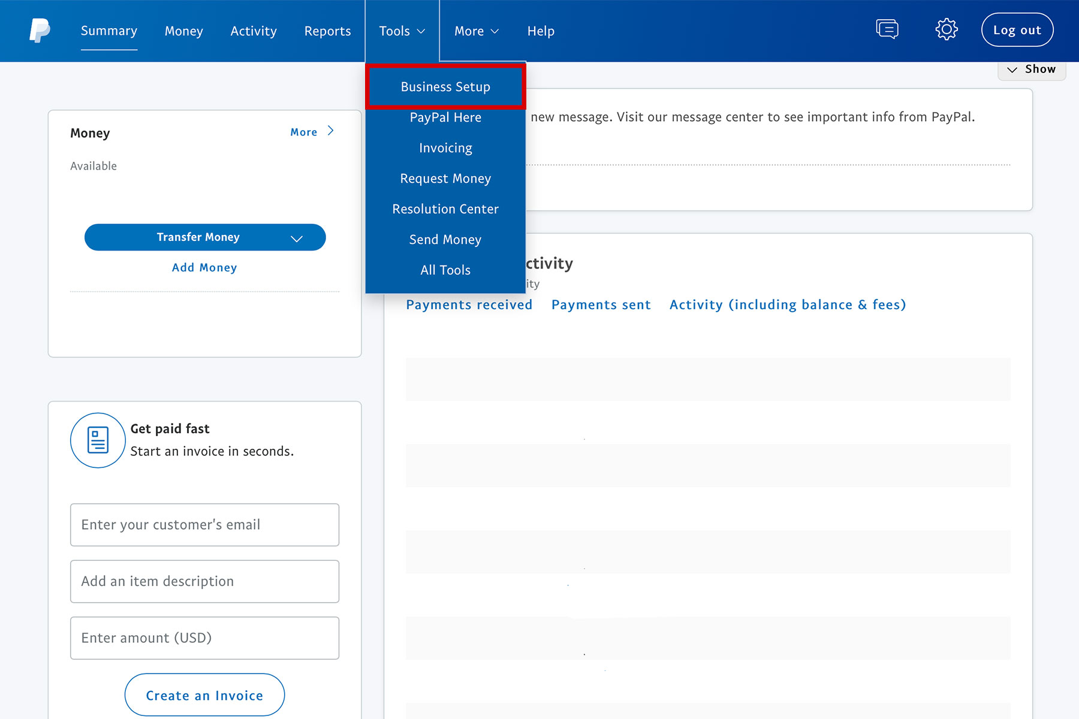This screenshot has height=719, width=1079.
Task: Select Invoicing from the Tools menu
Action: [x=445, y=148]
